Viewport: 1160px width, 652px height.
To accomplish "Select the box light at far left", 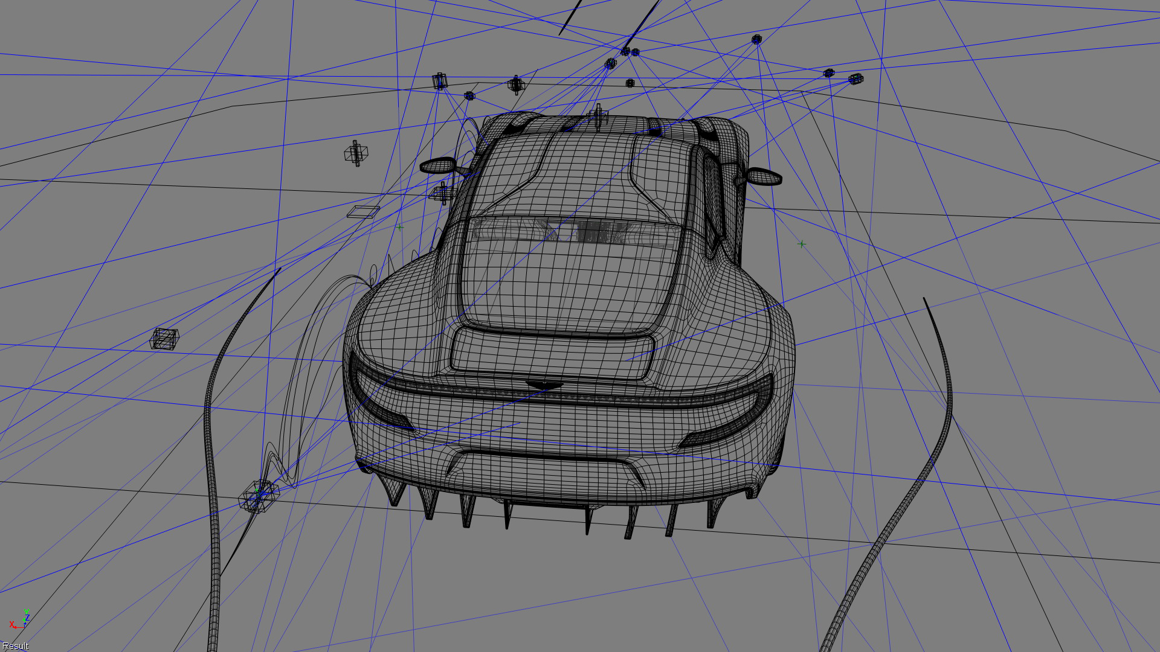I will pyautogui.click(x=164, y=339).
